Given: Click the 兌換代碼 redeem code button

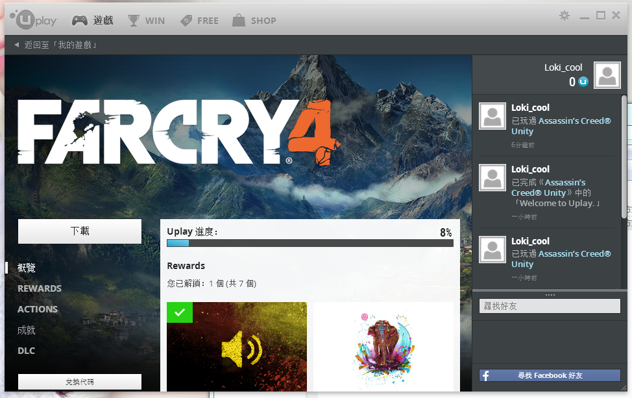Looking at the screenshot, I should 80,382.
